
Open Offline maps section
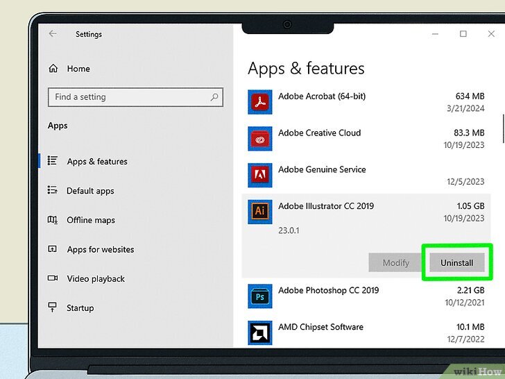pos(91,220)
